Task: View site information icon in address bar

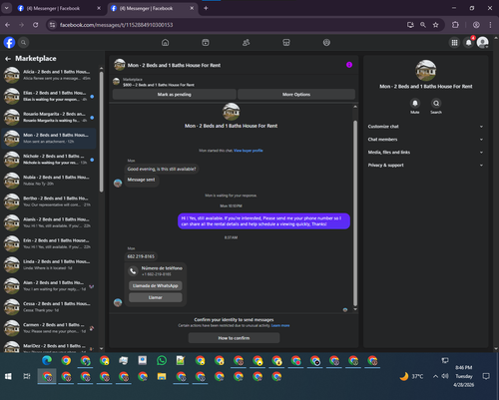Action: (x=52, y=25)
